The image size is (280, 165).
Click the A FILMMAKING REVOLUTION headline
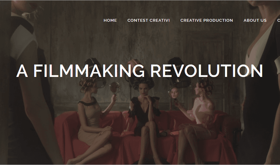139,71
